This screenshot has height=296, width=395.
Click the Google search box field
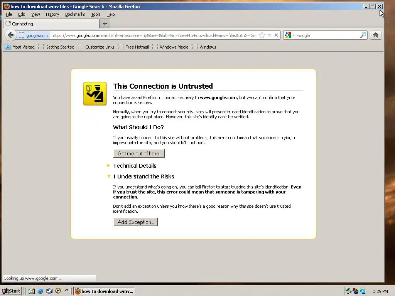pyautogui.click(x=327, y=35)
